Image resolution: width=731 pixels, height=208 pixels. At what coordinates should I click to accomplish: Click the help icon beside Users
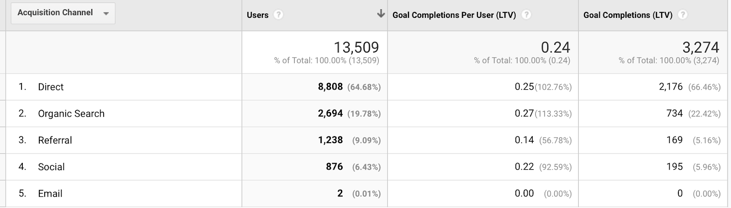278,15
